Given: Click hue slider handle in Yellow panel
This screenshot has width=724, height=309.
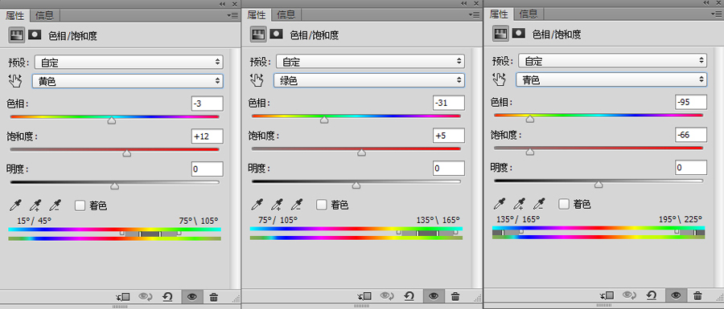Looking at the screenshot, I should click(x=111, y=120).
